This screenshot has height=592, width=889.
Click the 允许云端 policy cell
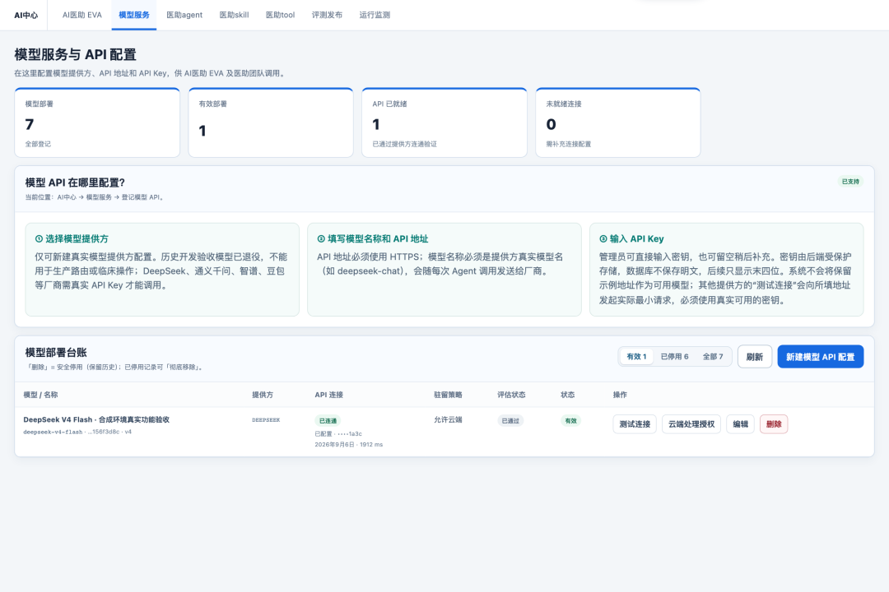coord(448,420)
